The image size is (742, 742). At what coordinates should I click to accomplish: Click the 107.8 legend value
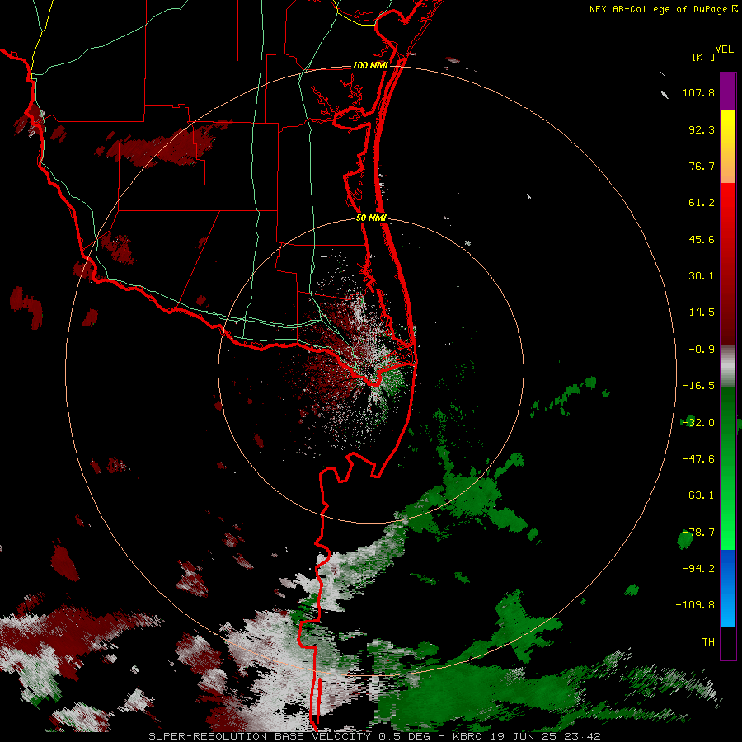(698, 92)
